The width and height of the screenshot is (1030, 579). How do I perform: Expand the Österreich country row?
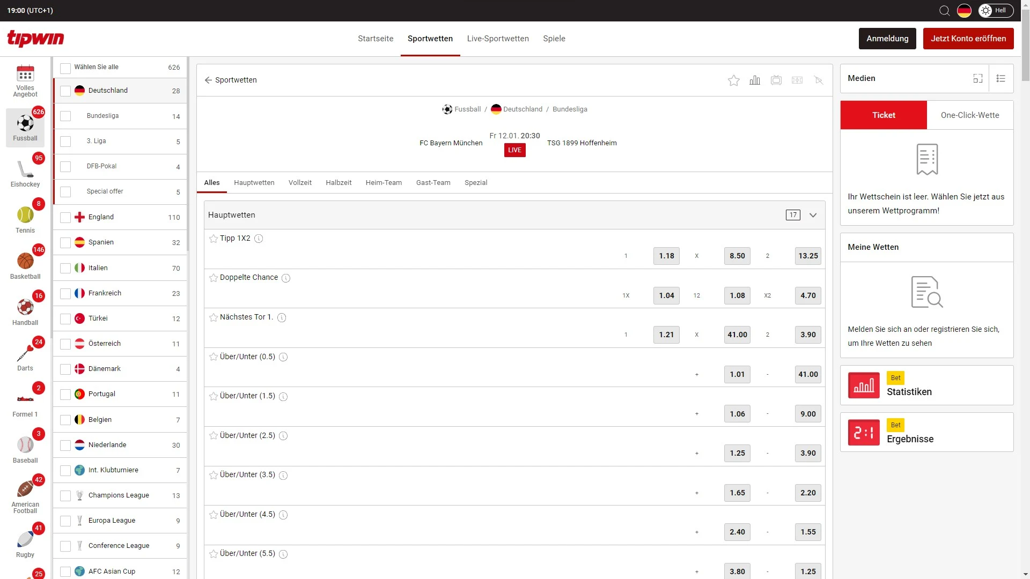click(120, 344)
